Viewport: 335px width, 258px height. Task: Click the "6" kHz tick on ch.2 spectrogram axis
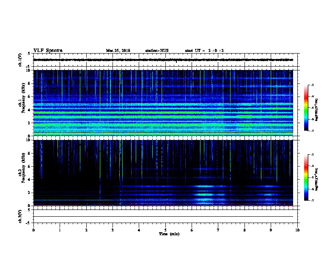(29, 167)
